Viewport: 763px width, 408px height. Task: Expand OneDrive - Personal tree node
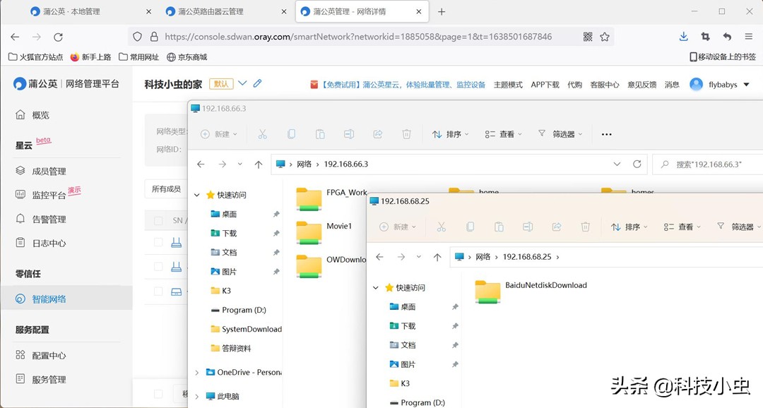(x=197, y=373)
